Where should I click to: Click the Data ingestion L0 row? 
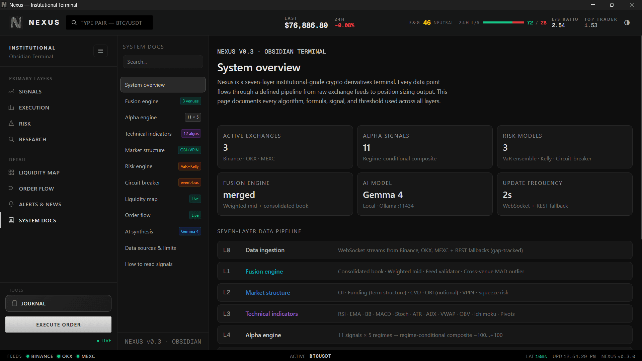coord(425,250)
